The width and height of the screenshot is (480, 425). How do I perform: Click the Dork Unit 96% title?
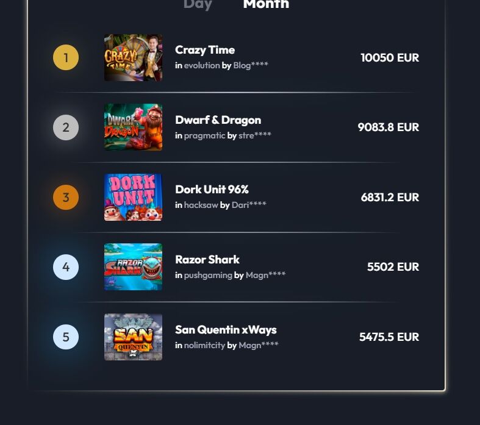pyautogui.click(x=212, y=190)
